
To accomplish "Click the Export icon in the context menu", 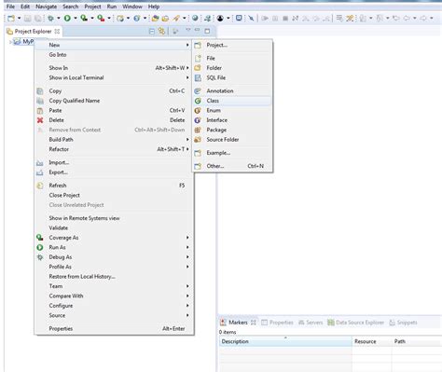I will tap(40, 172).
